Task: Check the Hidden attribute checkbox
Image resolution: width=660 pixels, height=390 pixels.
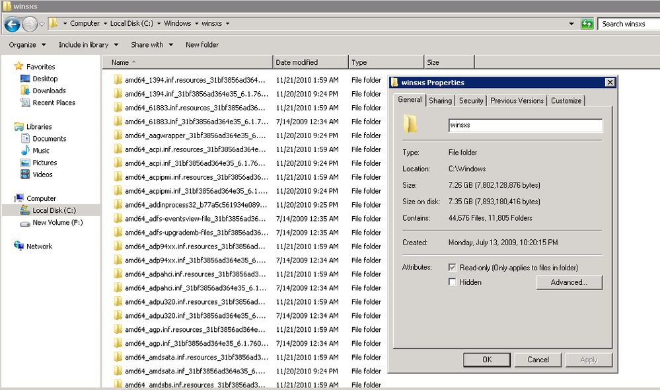Action: point(452,282)
